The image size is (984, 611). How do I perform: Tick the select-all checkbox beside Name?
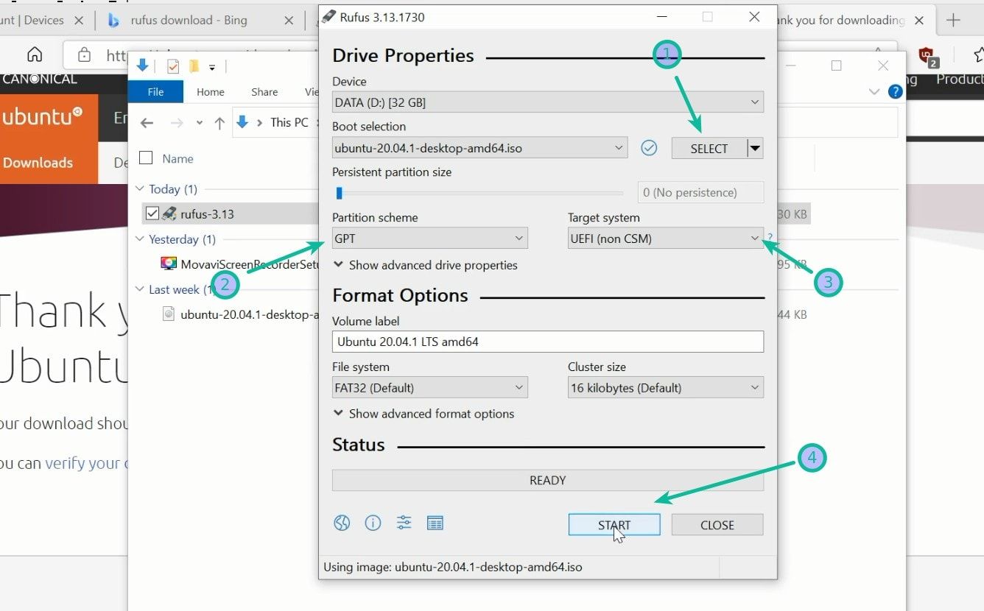click(x=146, y=158)
